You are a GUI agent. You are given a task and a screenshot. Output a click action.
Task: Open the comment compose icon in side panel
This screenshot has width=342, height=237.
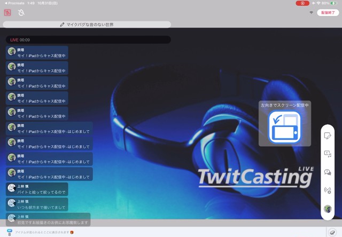(328, 136)
